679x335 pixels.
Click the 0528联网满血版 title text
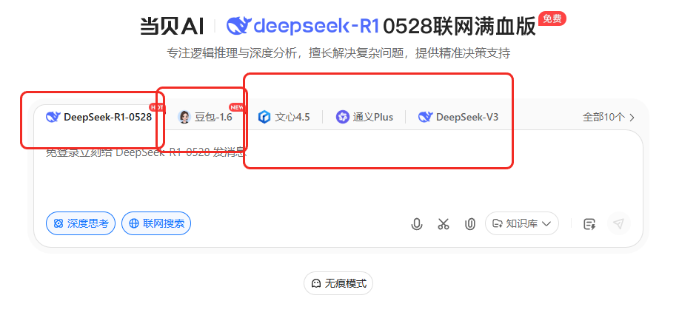pyautogui.click(x=459, y=27)
